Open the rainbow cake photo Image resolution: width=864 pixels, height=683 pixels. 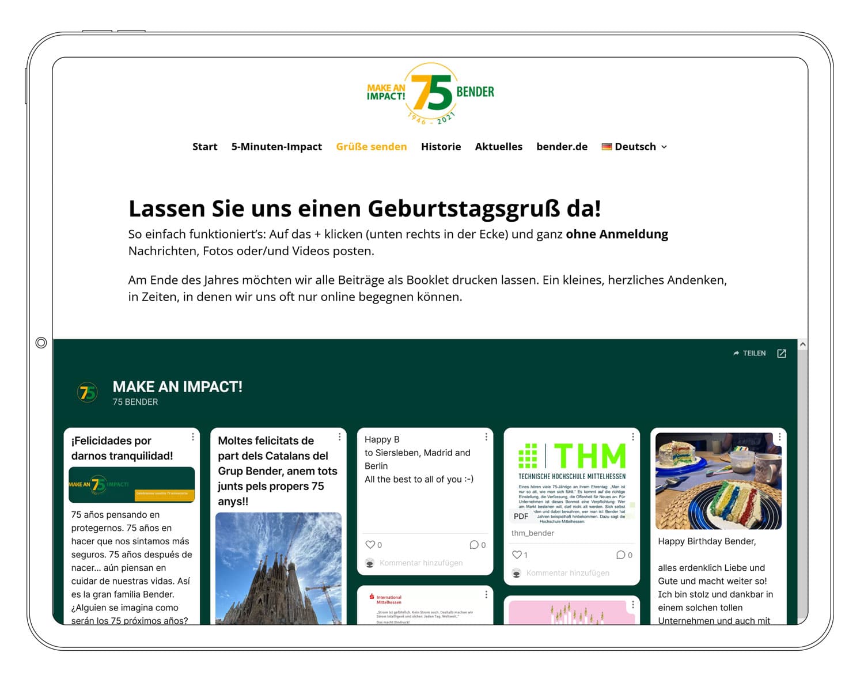(718, 481)
